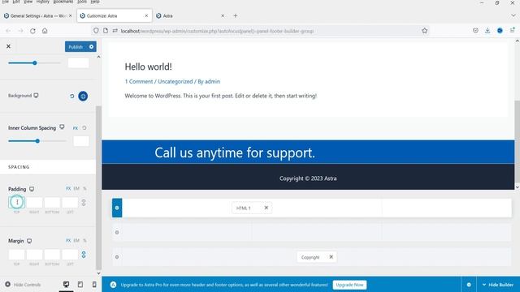520x292 pixels.
Task: Remove the HTML 1 element
Action: (x=266, y=208)
